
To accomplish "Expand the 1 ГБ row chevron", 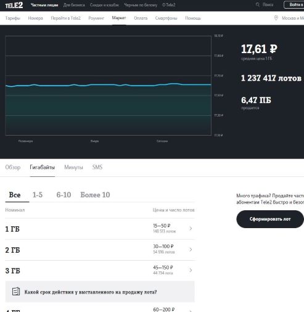I will pos(191,228).
